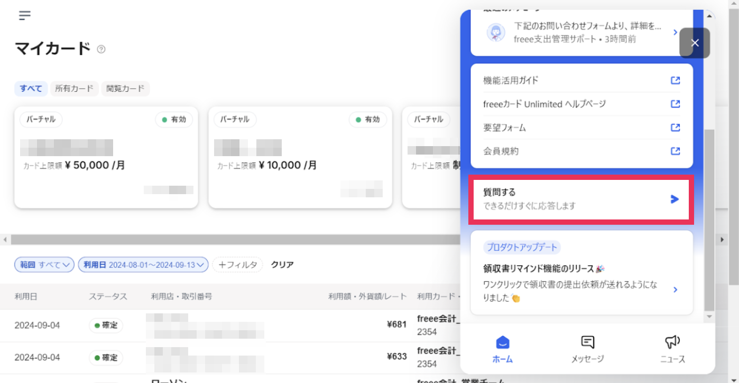
Task: Open the hamburger menu icon
Action: pos(24,15)
